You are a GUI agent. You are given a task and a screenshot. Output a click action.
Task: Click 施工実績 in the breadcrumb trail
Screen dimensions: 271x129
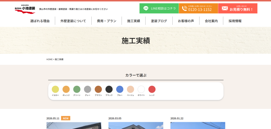59,59
